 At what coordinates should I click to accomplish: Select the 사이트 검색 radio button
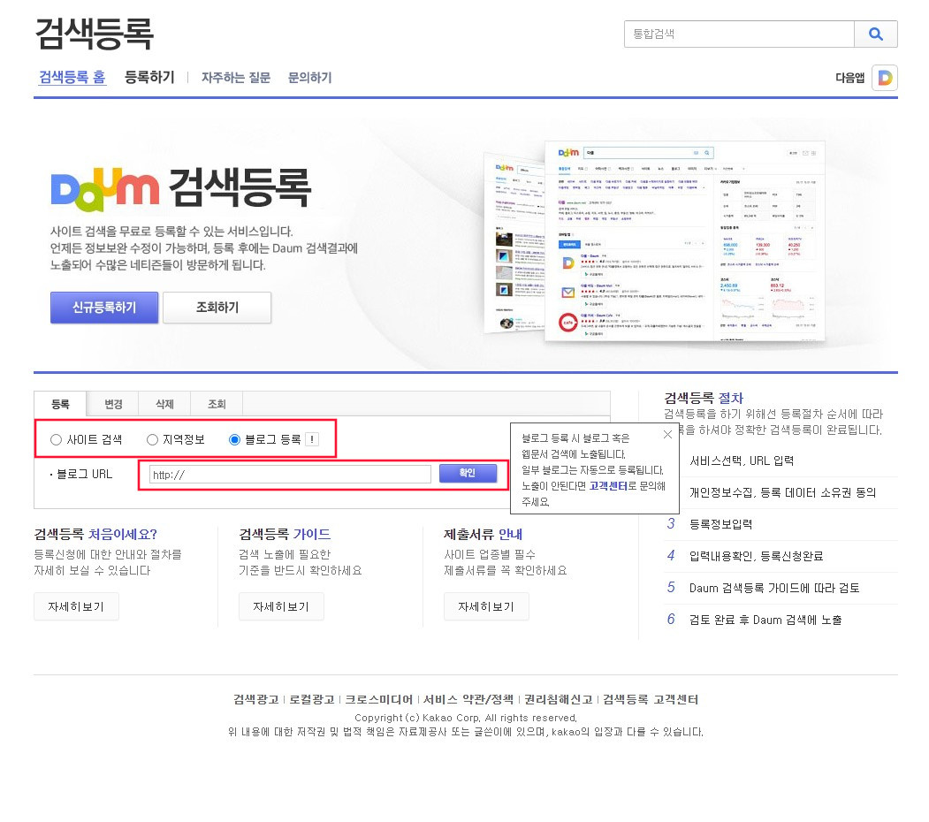(x=56, y=440)
